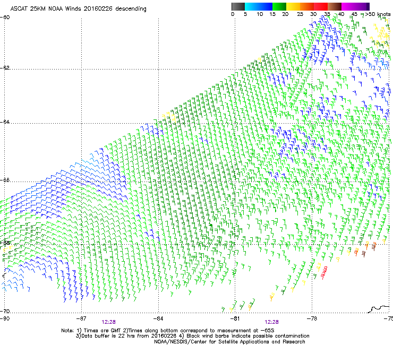The image size is (393, 345).
Task: Select the dark purple 45-50 knots color segment
Action: pyautogui.click(x=362, y=6)
